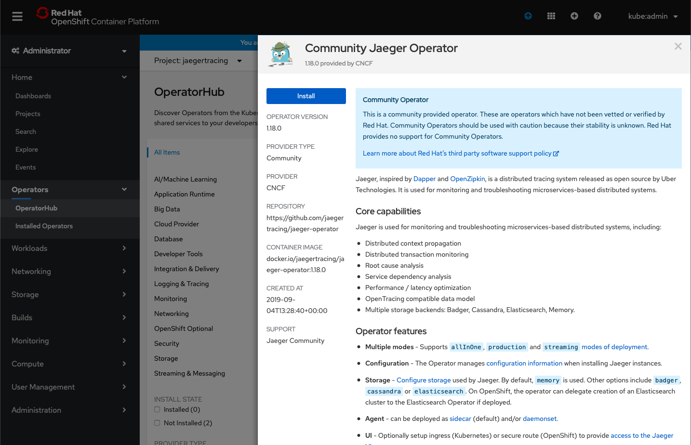The image size is (691, 445).
Task: Collapse the Operators navigation section
Action: coord(70,190)
